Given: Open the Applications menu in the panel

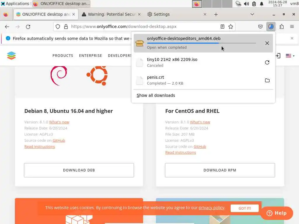Looking at the screenshot, I should 16,3.
